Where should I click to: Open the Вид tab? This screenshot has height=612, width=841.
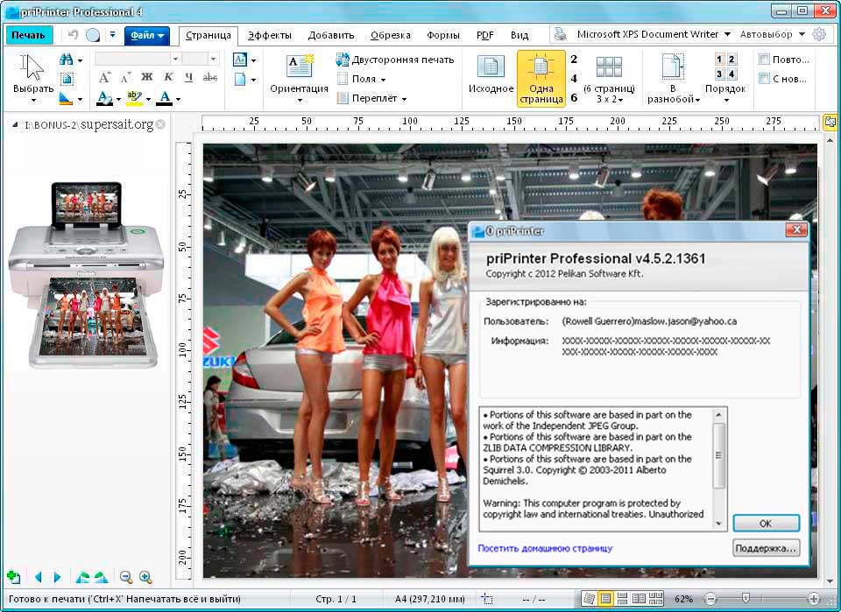pyautogui.click(x=519, y=35)
